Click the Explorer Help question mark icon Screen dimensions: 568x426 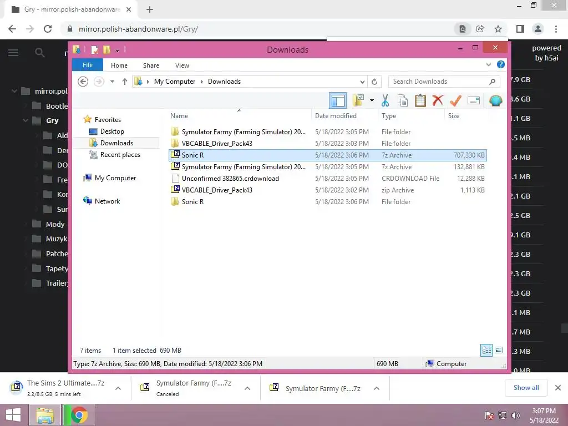pos(501,64)
